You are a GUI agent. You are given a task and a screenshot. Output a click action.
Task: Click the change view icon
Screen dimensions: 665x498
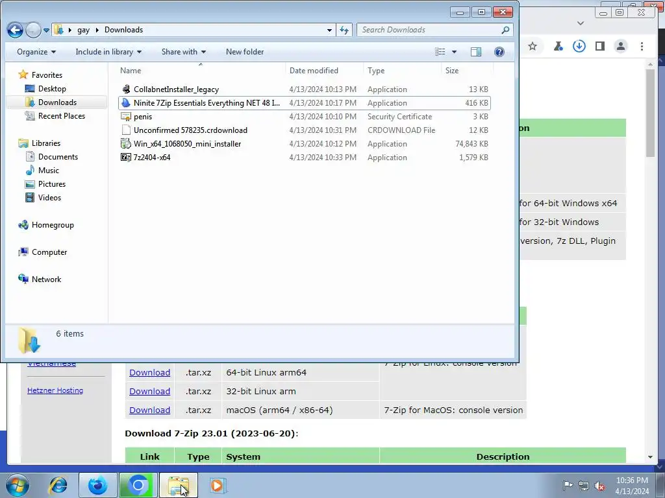pos(440,52)
